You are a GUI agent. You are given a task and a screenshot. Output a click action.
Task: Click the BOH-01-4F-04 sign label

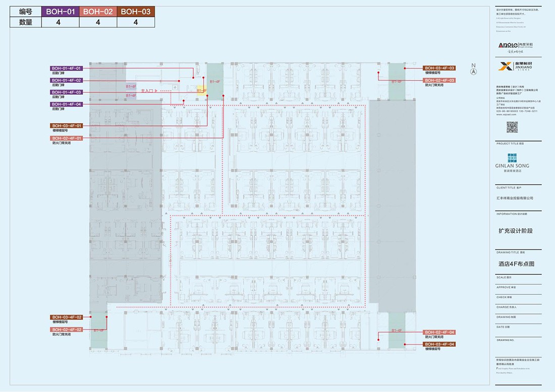coord(66,104)
